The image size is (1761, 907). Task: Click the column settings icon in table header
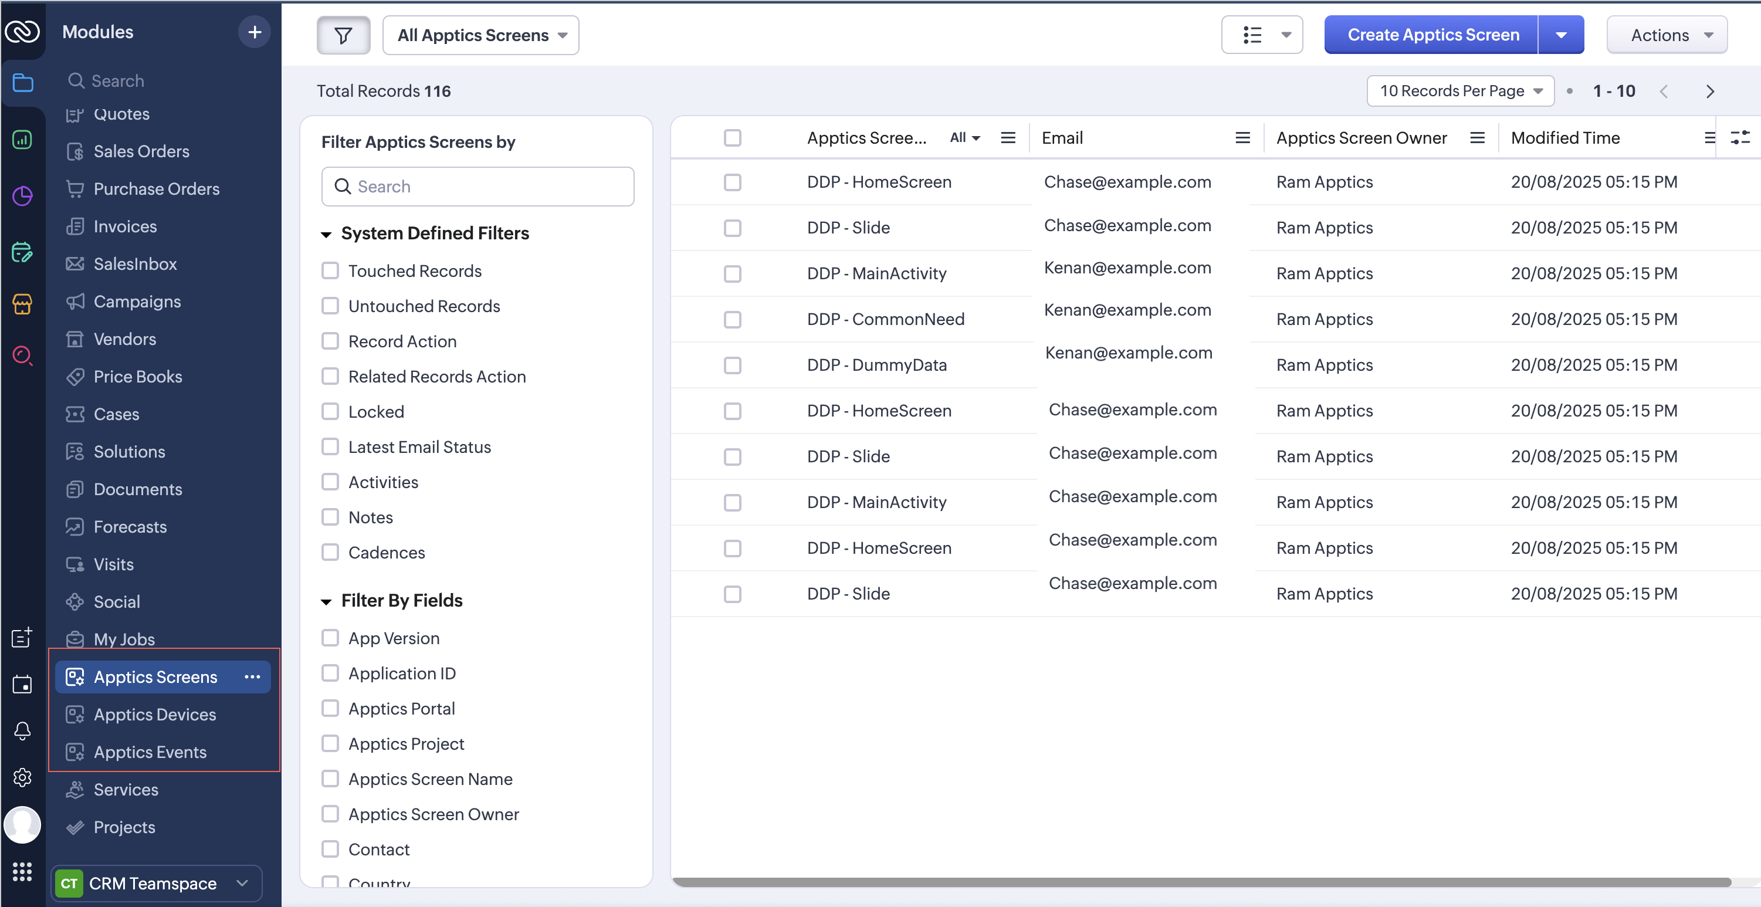pyautogui.click(x=1739, y=138)
